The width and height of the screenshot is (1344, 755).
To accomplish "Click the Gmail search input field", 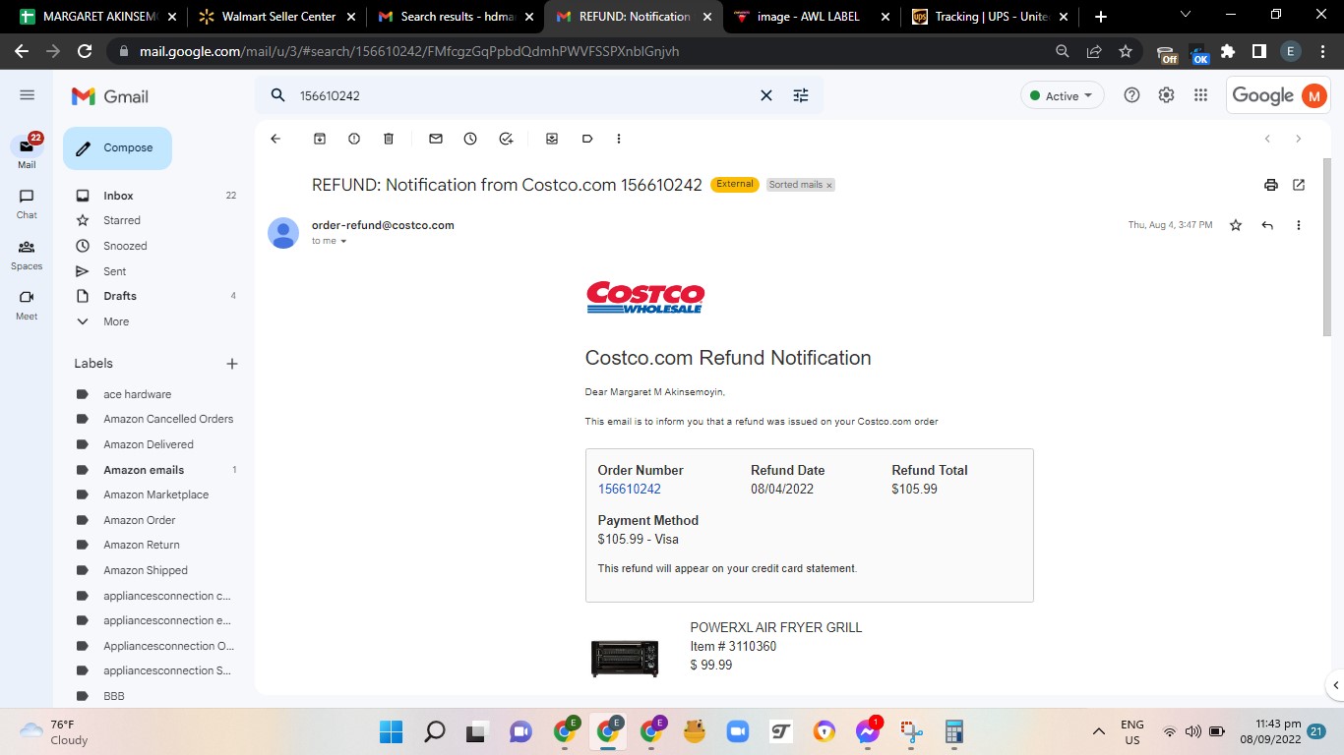I will [x=521, y=95].
